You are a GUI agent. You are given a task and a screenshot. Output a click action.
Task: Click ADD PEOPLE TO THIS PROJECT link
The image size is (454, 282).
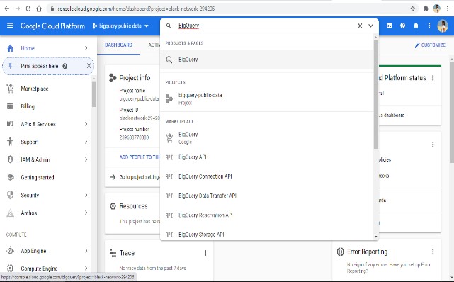140,157
